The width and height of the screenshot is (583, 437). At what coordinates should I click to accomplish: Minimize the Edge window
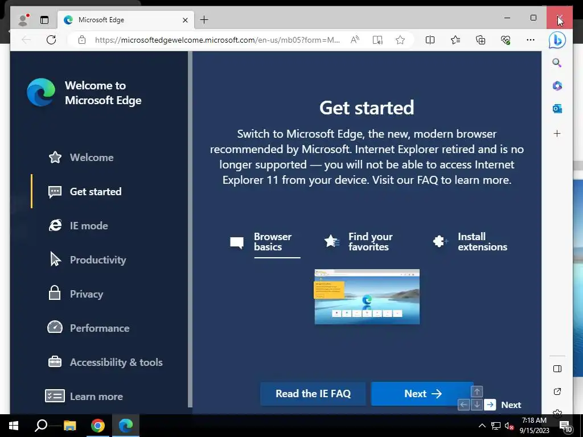tap(507, 18)
